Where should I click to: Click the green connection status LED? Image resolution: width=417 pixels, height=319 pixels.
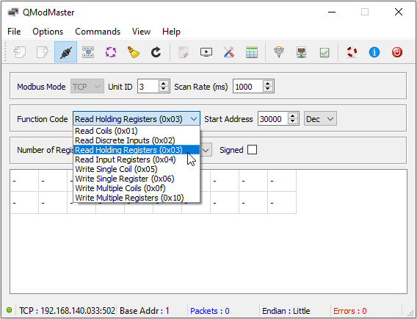click(9, 310)
